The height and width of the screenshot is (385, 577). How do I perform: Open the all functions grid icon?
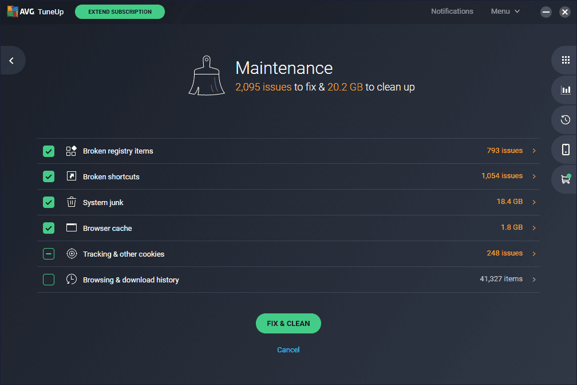(x=566, y=60)
